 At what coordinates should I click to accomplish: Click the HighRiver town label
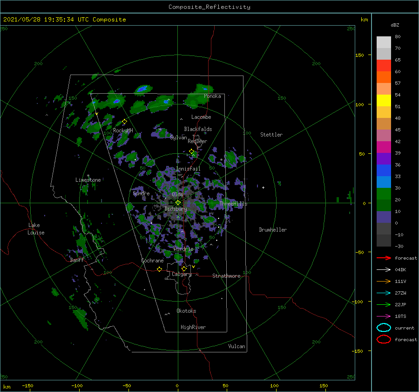coord(193,327)
